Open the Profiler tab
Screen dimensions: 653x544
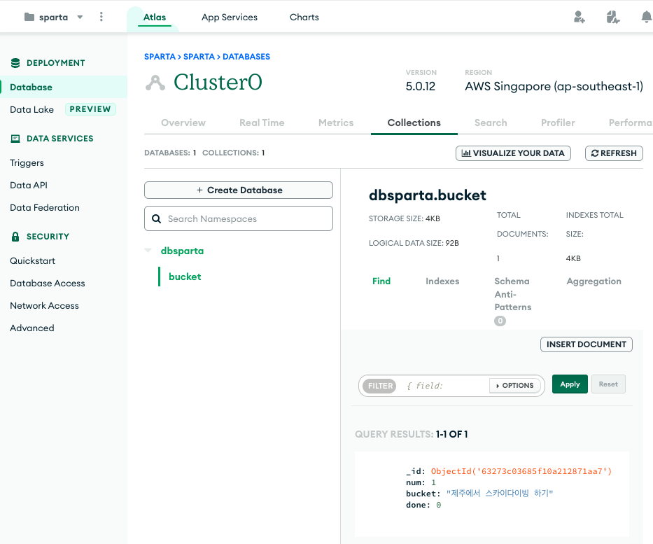[558, 123]
